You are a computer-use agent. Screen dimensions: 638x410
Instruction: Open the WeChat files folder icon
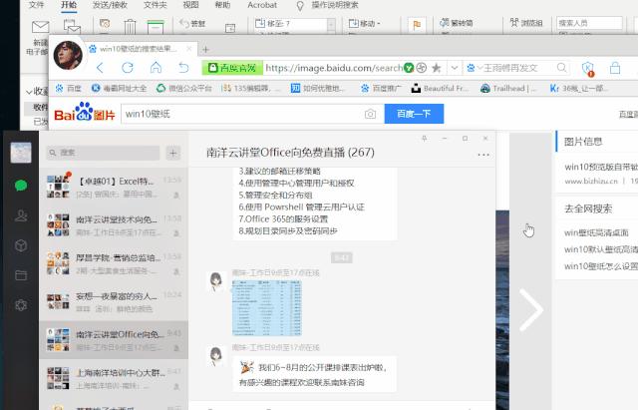(x=21, y=275)
